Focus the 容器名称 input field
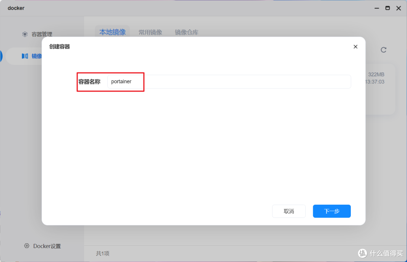This screenshot has height=262, width=407. tap(229, 81)
